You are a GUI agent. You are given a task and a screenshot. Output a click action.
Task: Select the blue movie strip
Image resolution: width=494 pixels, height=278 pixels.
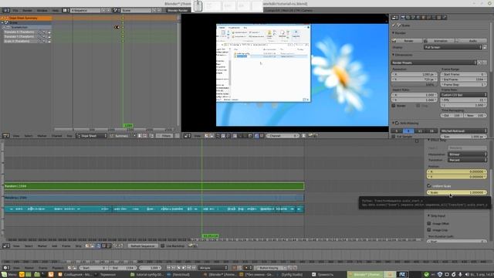tap(154, 198)
